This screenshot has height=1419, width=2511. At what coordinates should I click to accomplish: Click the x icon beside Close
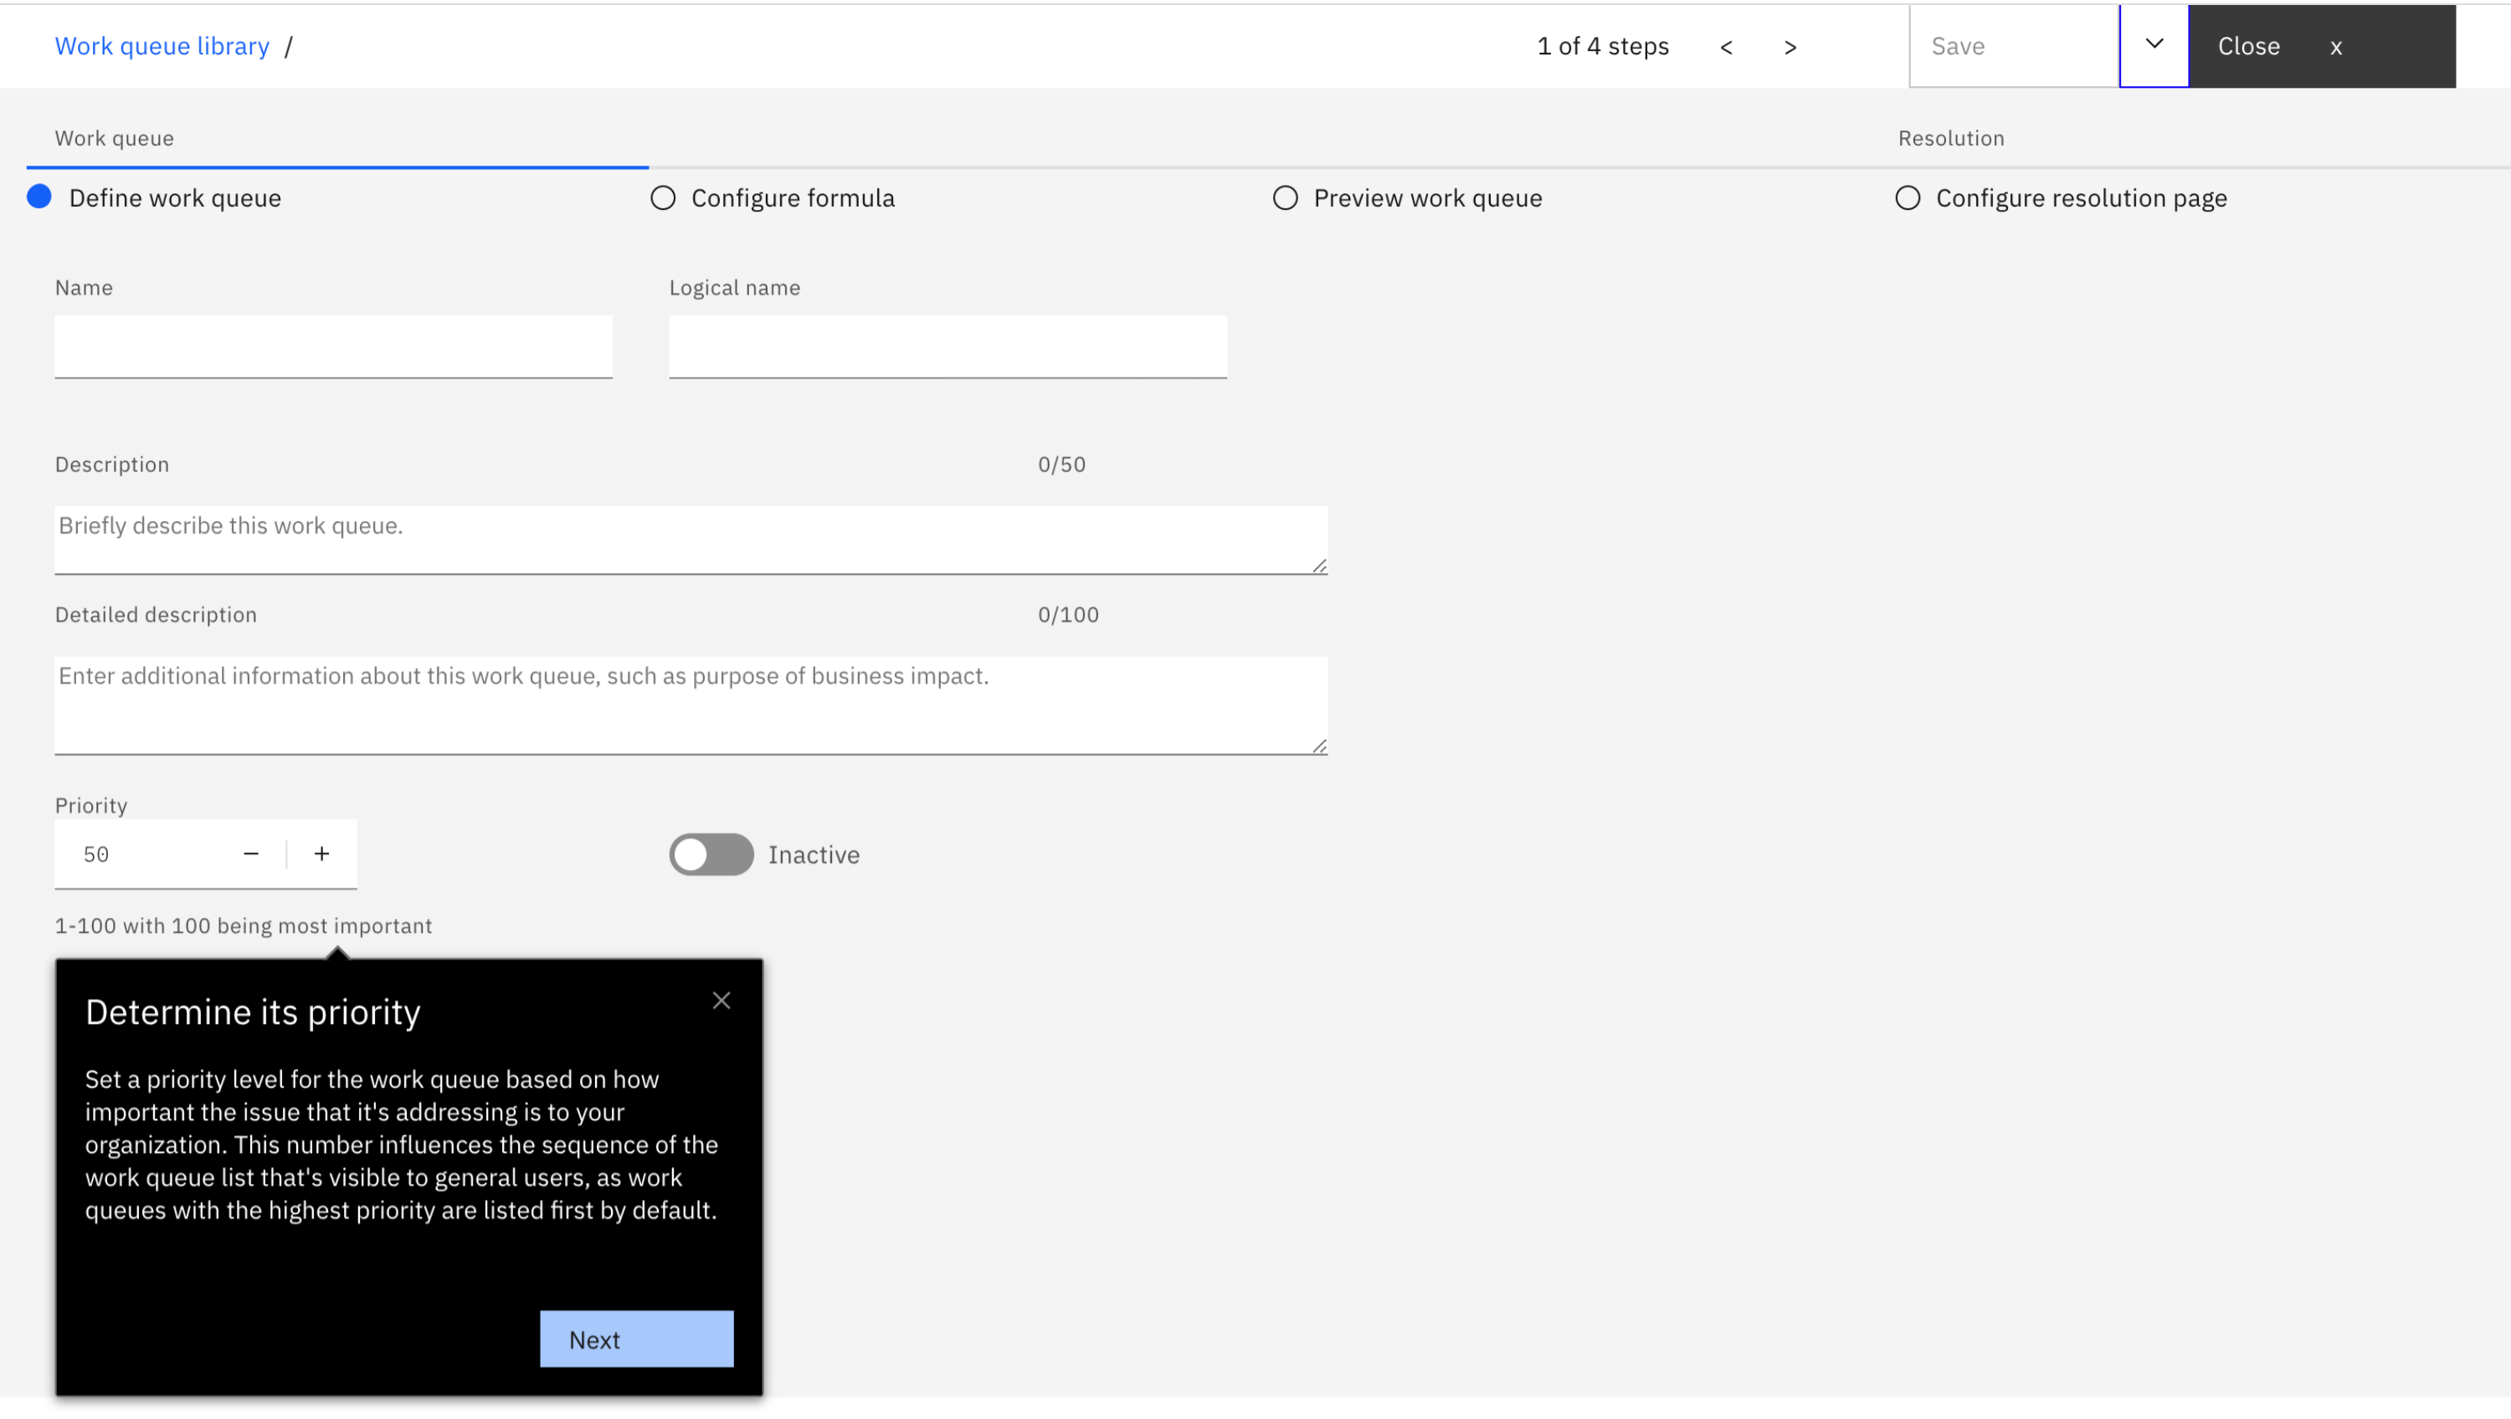click(x=2335, y=47)
